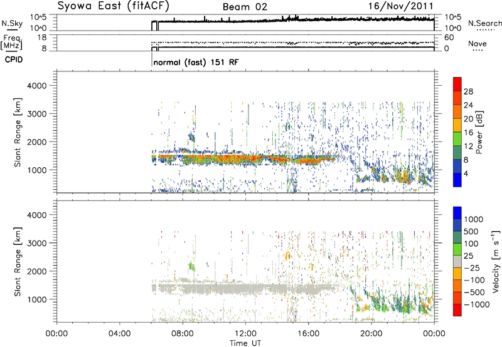Click the '-1000' label on the velocity colorbar
Screen dimensions: 502x347
(x=476, y=304)
